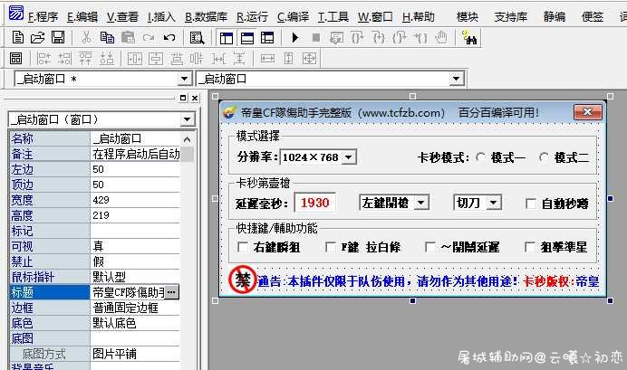
Task: Open the E.编辑 menu
Action: tap(82, 17)
